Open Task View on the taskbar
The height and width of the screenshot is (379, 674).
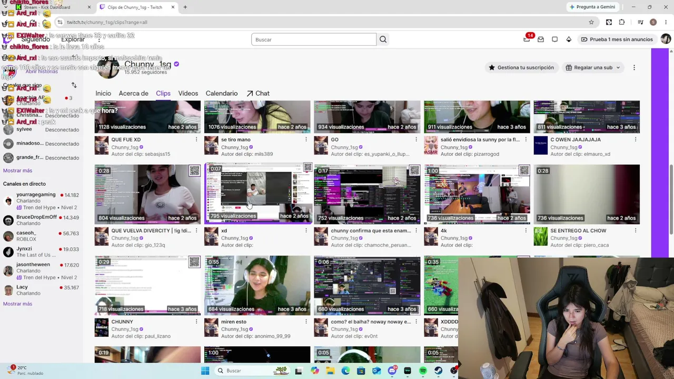[x=299, y=371]
